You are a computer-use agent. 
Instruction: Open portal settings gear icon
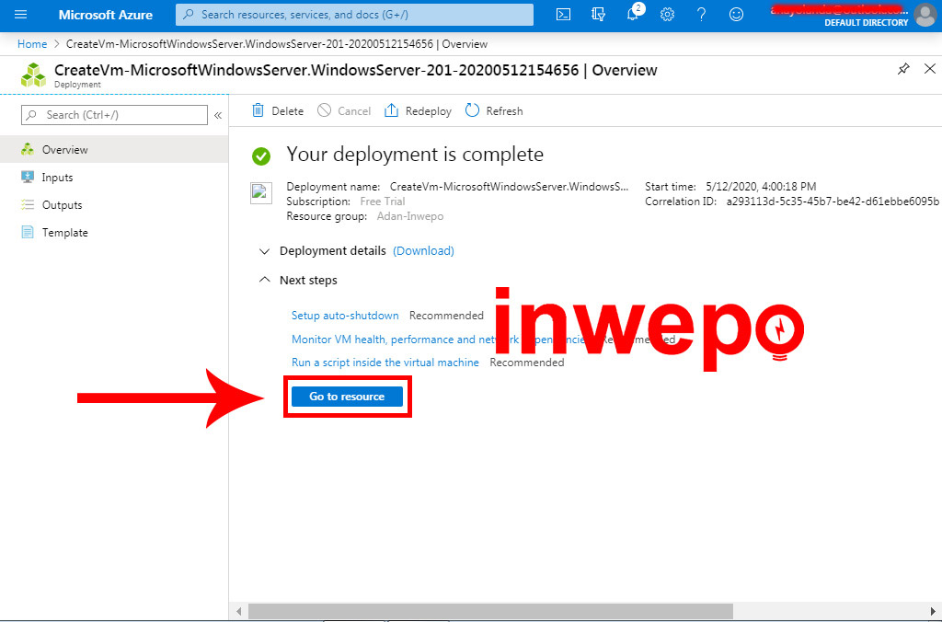(x=667, y=15)
